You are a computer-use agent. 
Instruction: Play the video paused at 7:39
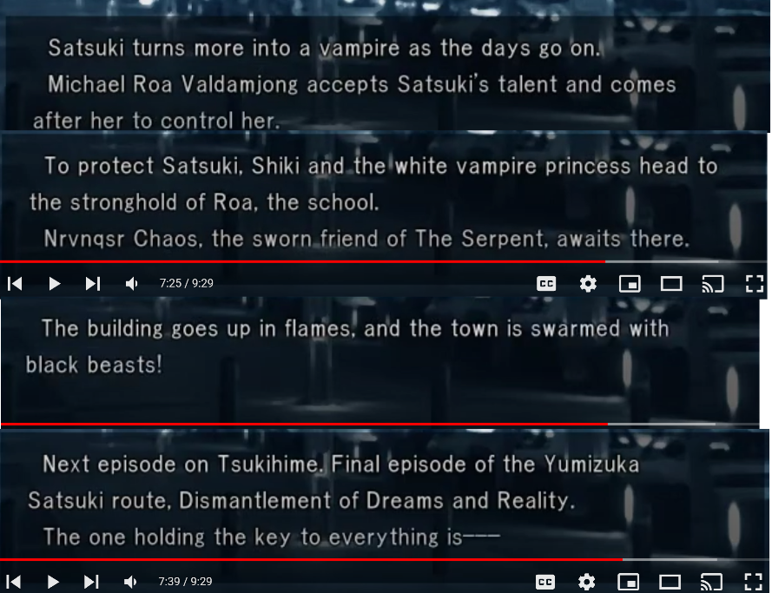[x=53, y=582]
